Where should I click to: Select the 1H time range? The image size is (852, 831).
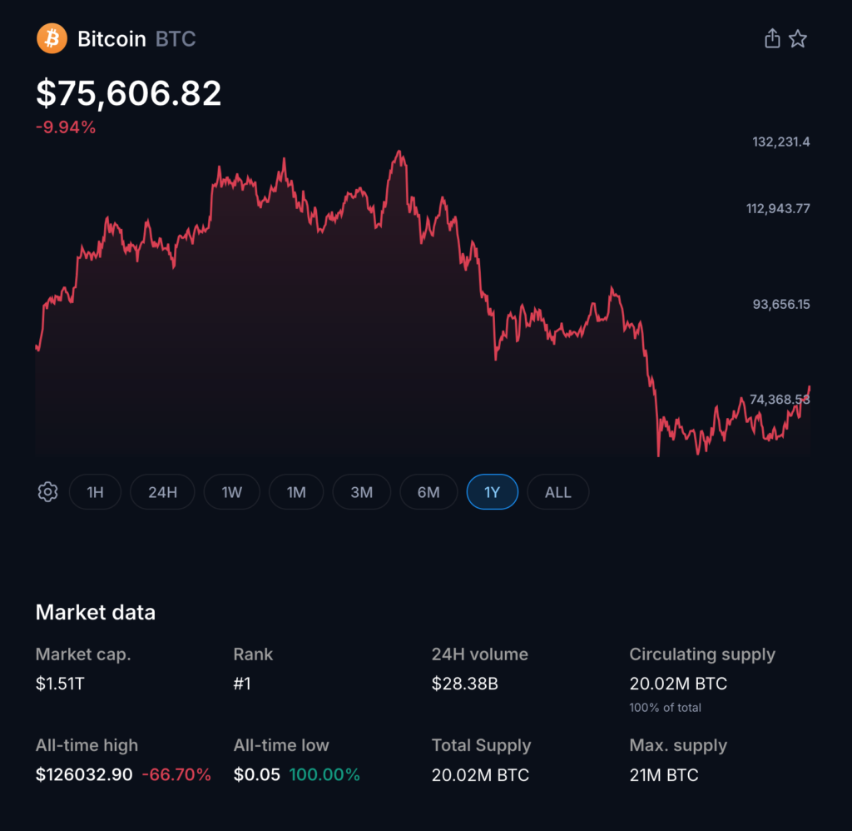(95, 492)
